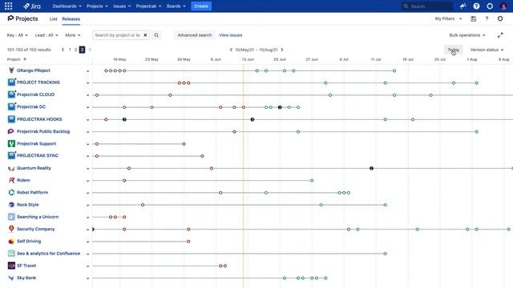Open the help question mark in top bar
Viewport: 513px width, 288px height.
point(476,6)
